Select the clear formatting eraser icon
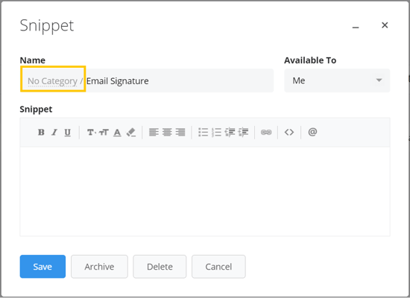 point(130,133)
